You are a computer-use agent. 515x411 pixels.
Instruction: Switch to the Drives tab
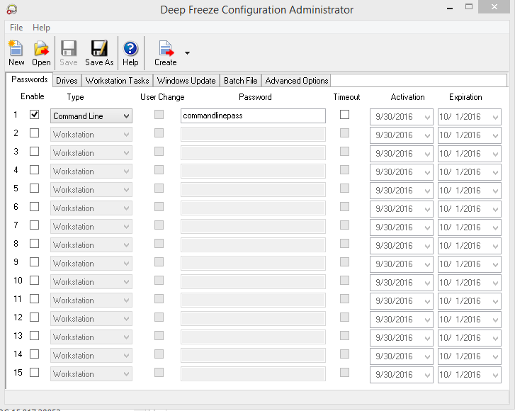[67, 81]
